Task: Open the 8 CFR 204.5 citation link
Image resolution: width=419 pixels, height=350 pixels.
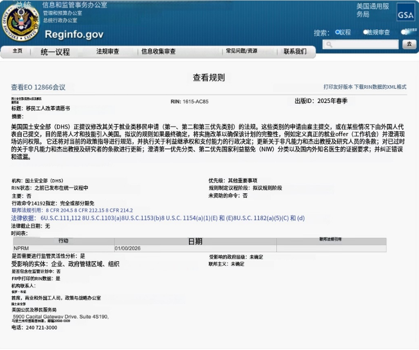Action: (58, 210)
